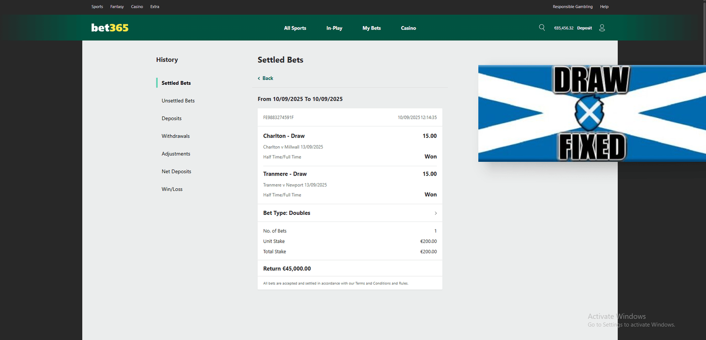Screen dimensions: 706x340
Task: Click the €85,456.32 account balance
Action: click(563, 28)
